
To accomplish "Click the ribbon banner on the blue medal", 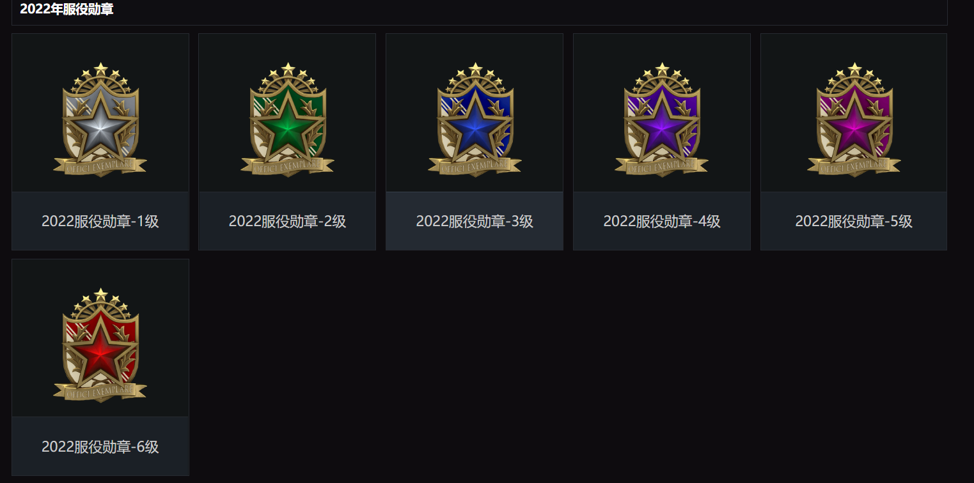I will point(475,165).
